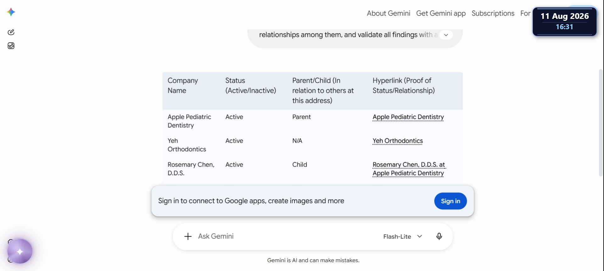Start a new chat with pencil icon
This screenshot has height=271, width=604.
(11, 32)
